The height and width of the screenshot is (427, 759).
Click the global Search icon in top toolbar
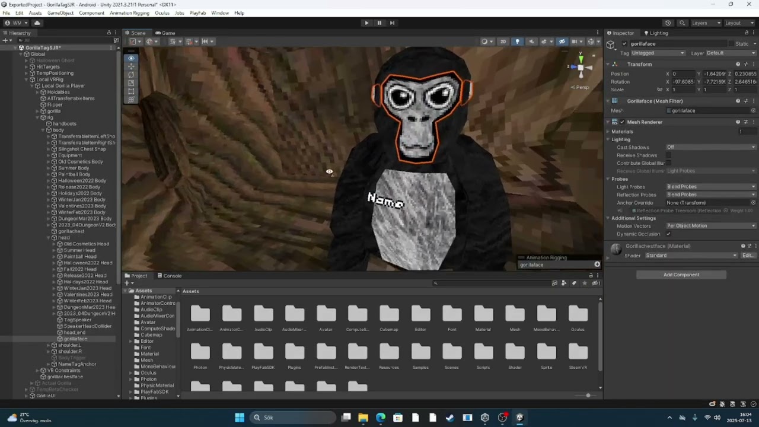point(682,23)
